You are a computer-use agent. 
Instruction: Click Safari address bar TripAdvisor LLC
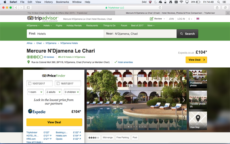pyautogui.click(x=115, y=8)
